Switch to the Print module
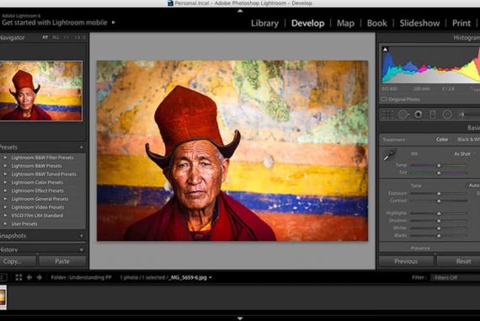This screenshot has height=321, width=480. coord(461,24)
